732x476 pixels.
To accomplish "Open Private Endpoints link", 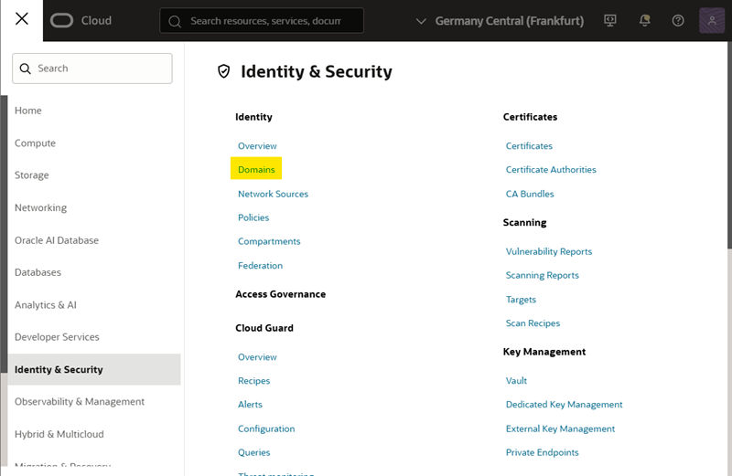I will coord(542,452).
